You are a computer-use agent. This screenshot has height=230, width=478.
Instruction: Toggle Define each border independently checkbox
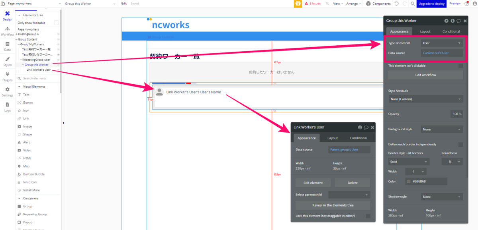(x=460, y=144)
